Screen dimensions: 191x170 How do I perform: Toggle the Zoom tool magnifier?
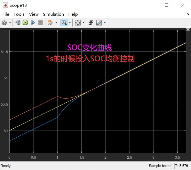click(x=64, y=22)
